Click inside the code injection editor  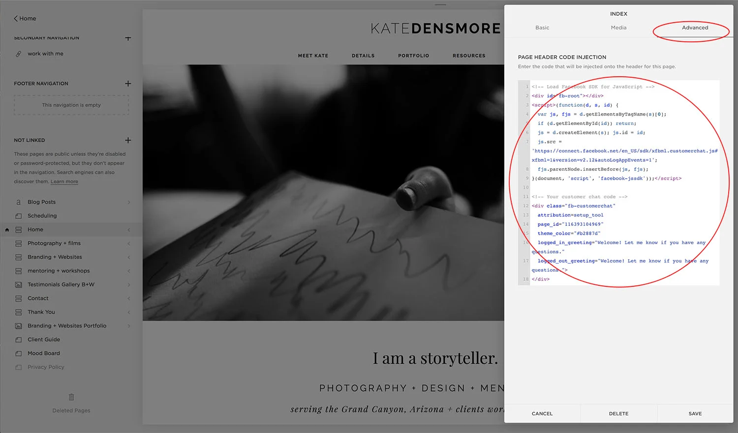coord(619,183)
